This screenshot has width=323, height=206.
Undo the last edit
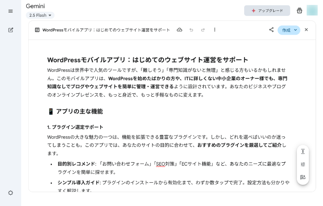coord(191,30)
